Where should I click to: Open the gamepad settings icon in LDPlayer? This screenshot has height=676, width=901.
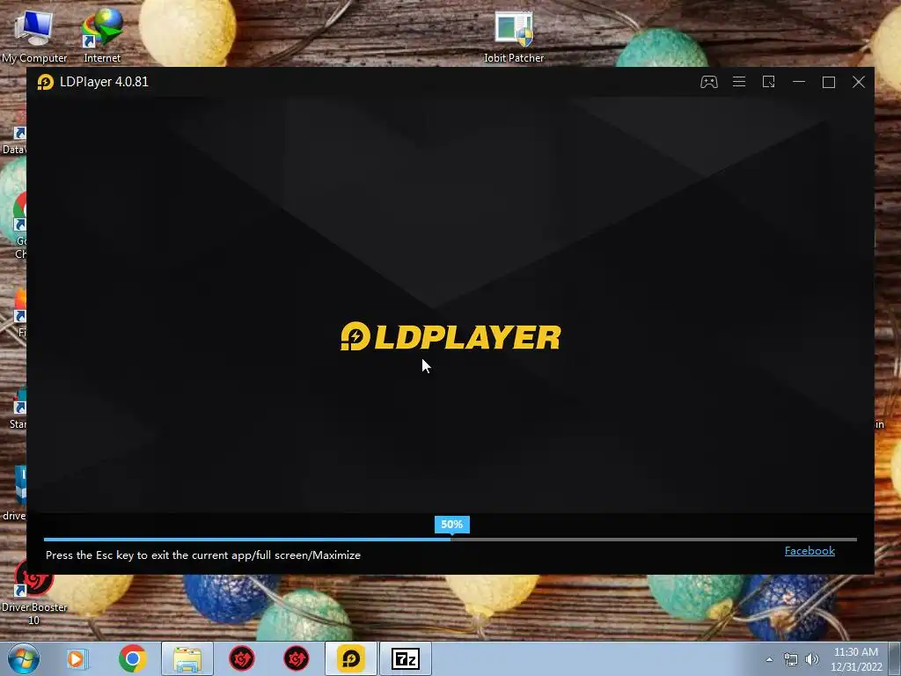[x=708, y=82]
